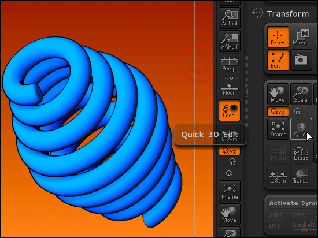Toggle Persp perspective distortion on the shelf
The height and width of the screenshot is (238, 318).
[x=230, y=64]
